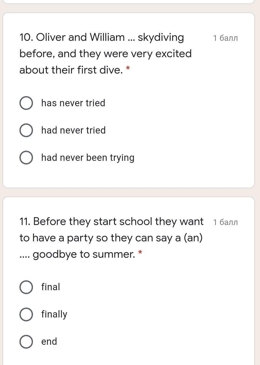Select the "has never tried" radio button
The width and height of the screenshot is (260, 365).
(x=26, y=103)
